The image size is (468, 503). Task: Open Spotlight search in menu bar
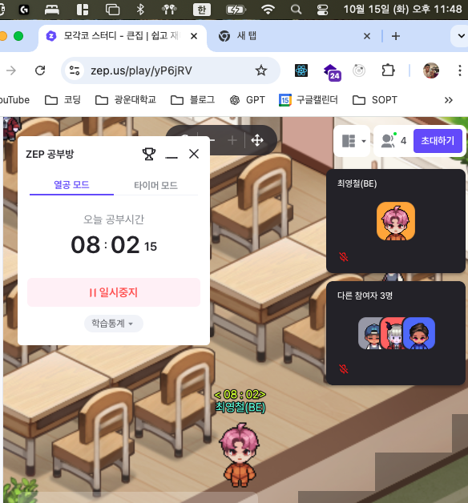(296, 10)
